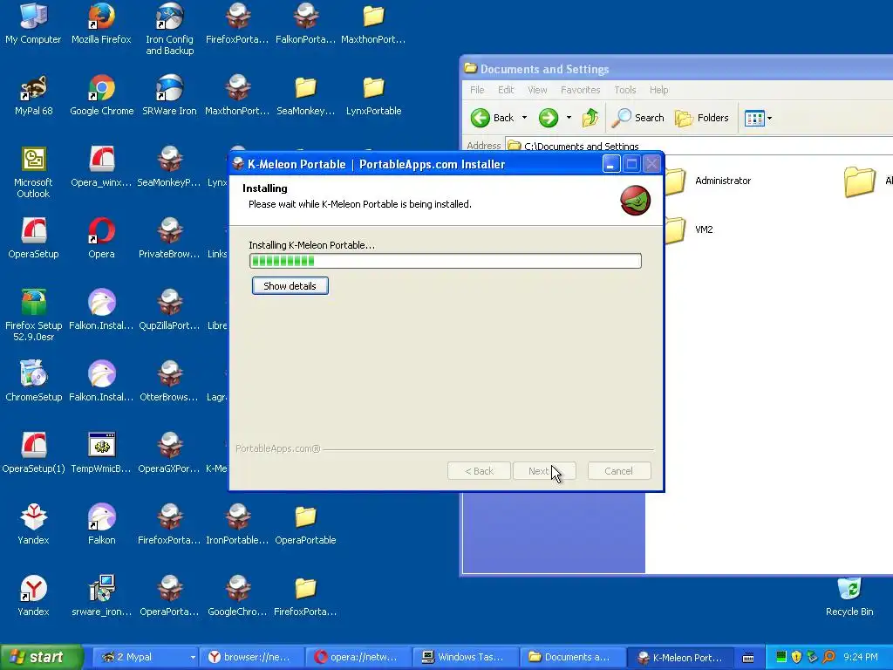Click the disabled Back button in installer
Viewport: 893px width, 670px height.
pyautogui.click(x=479, y=471)
